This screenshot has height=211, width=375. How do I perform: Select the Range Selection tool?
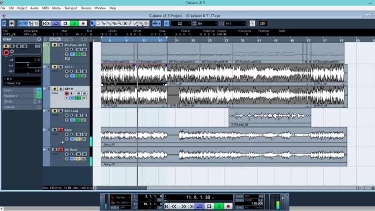(98, 23)
